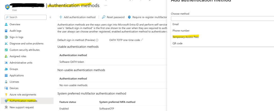The width and height of the screenshot is (274, 111).
Task: Click the Diagnose and solve problems icon
Action: tap(6, 43)
